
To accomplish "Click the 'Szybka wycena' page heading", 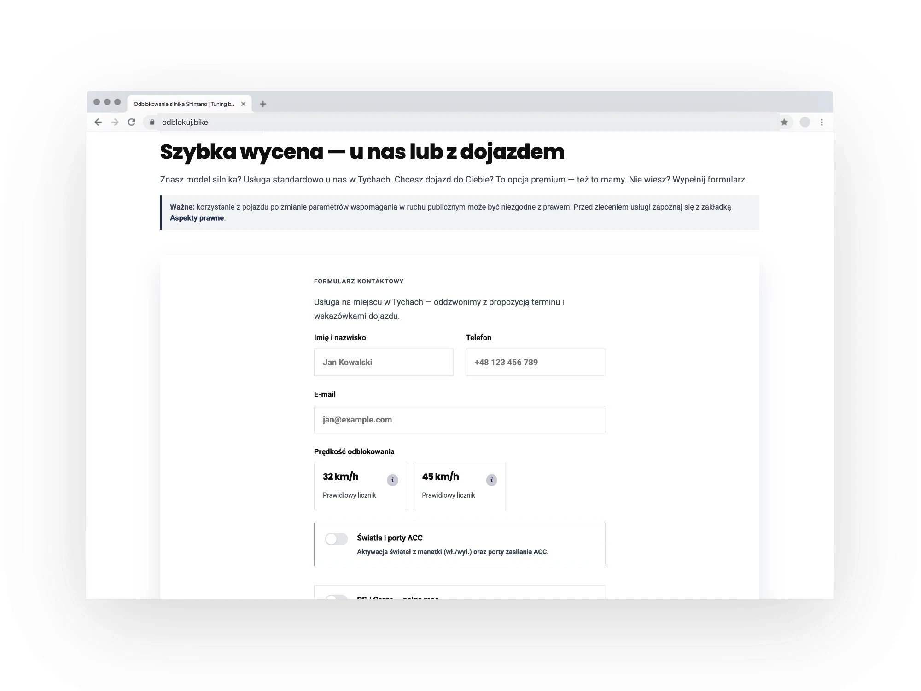I will tap(362, 152).
